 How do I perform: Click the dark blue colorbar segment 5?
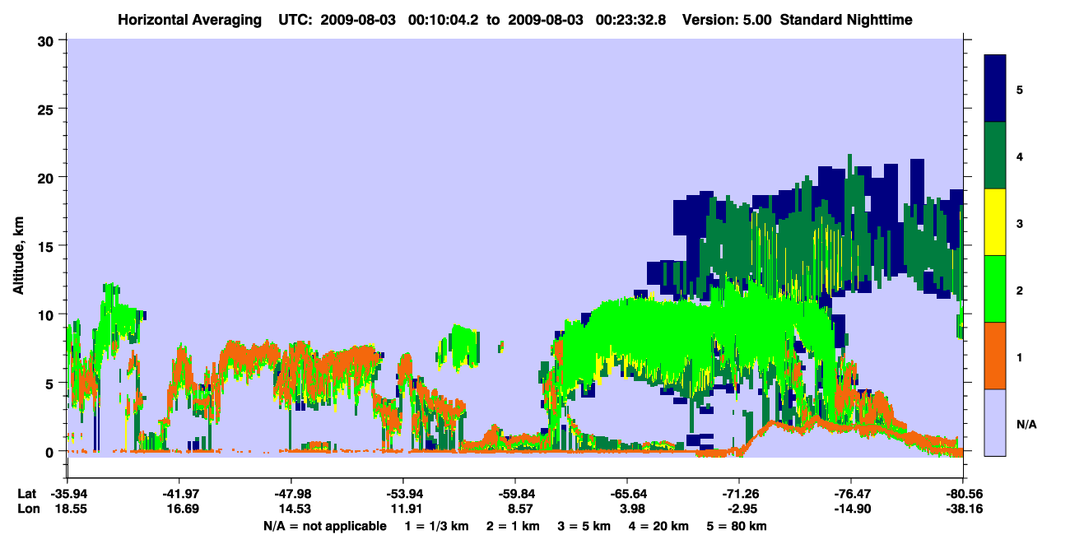995,89
